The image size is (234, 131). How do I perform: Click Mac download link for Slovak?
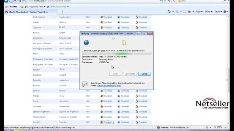tap(123, 101)
